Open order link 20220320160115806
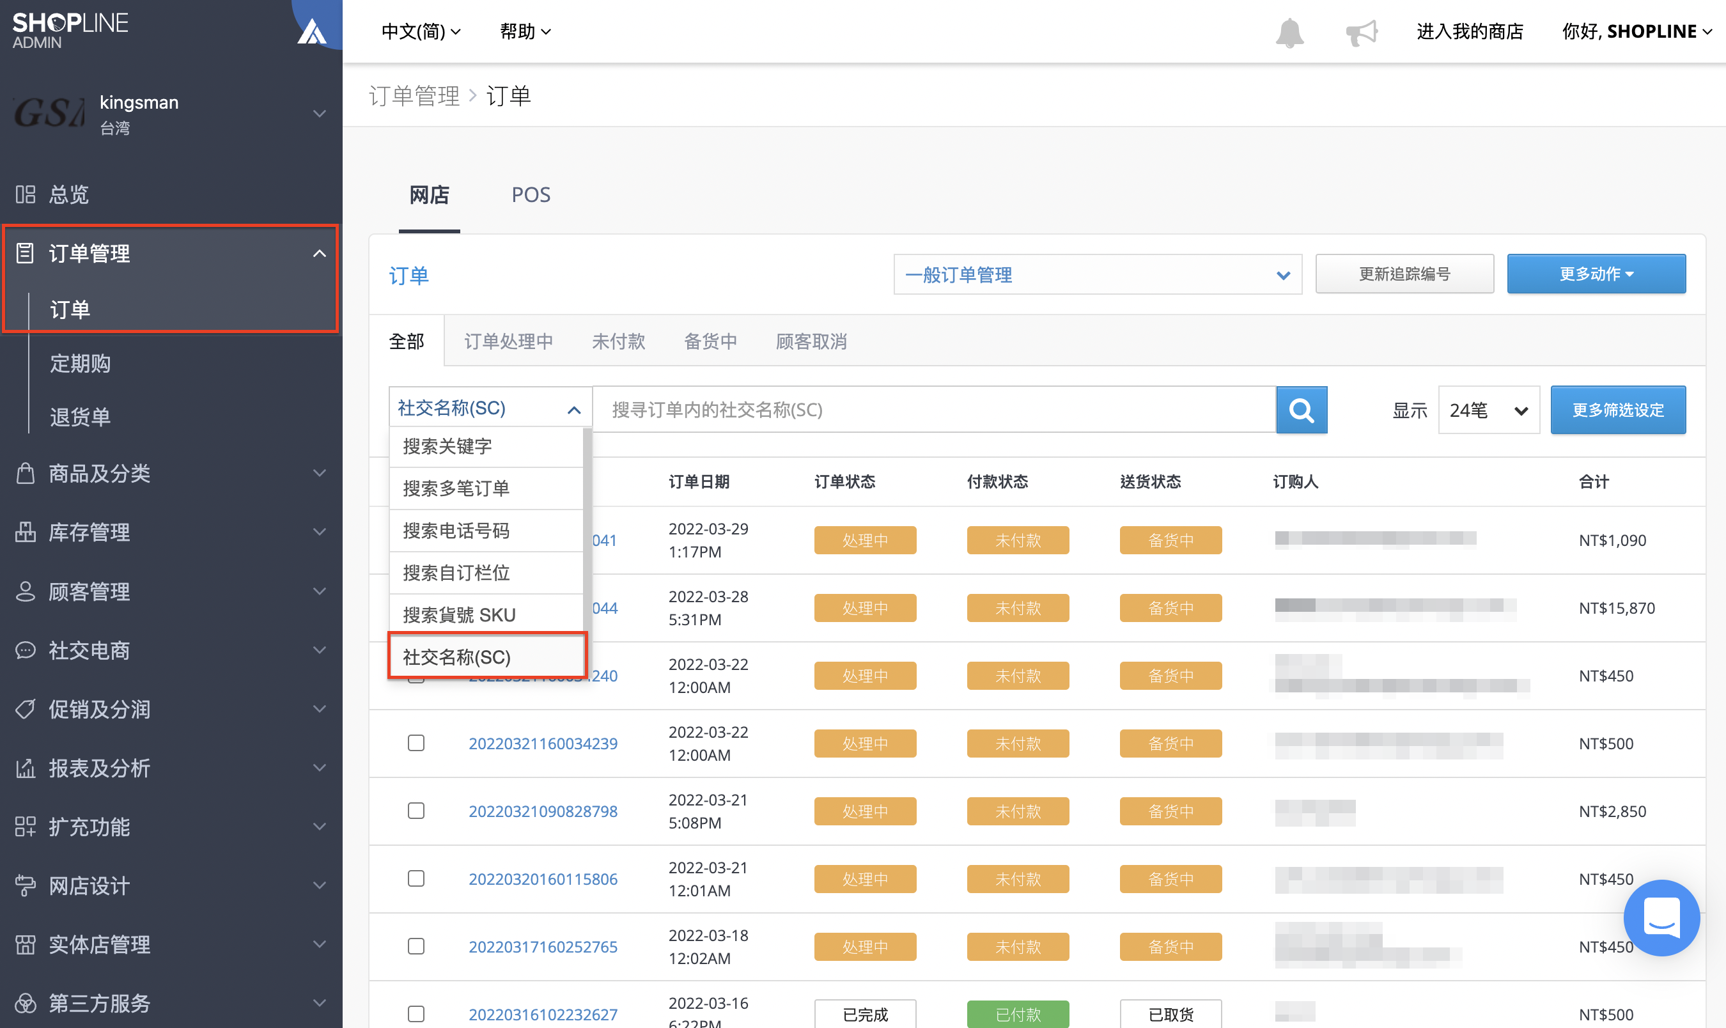1726x1028 pixels. coord(542,878)
